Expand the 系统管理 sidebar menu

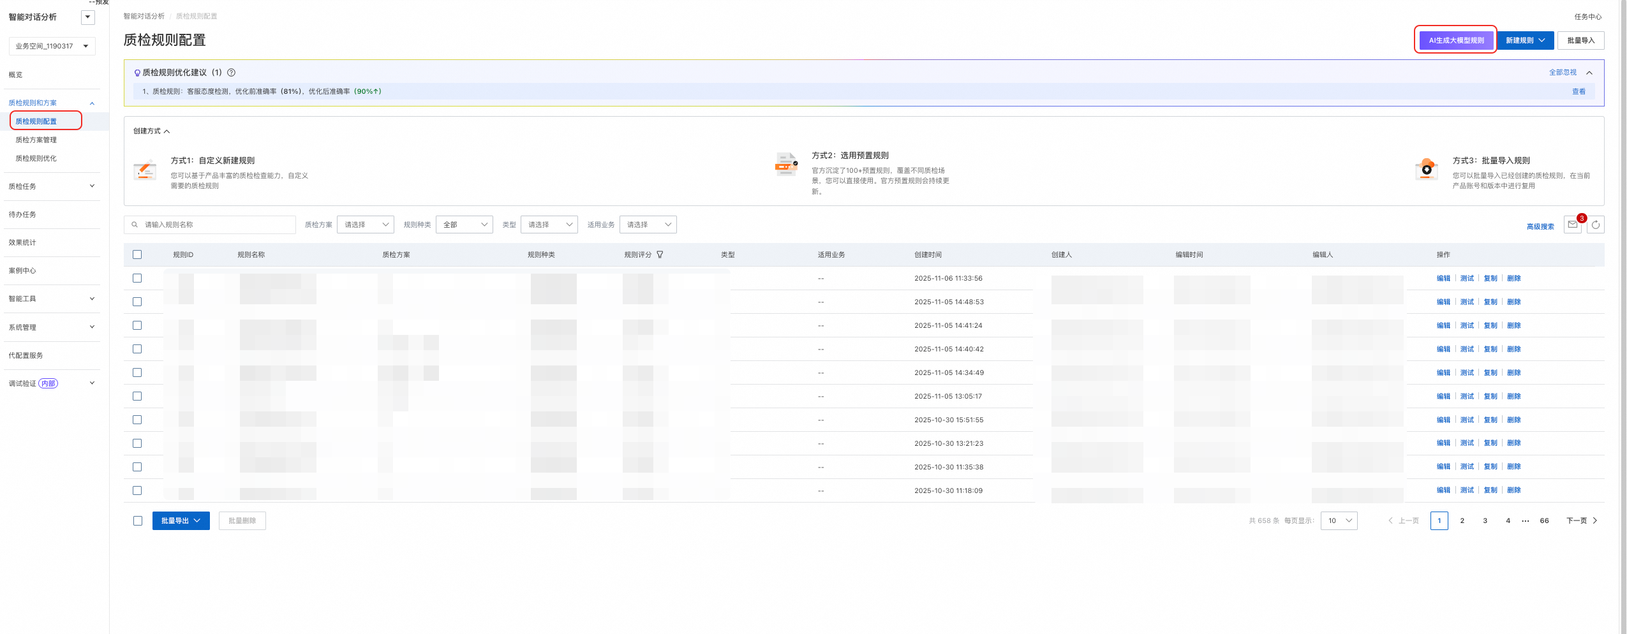pyautogui.click(x=51, y=327)
